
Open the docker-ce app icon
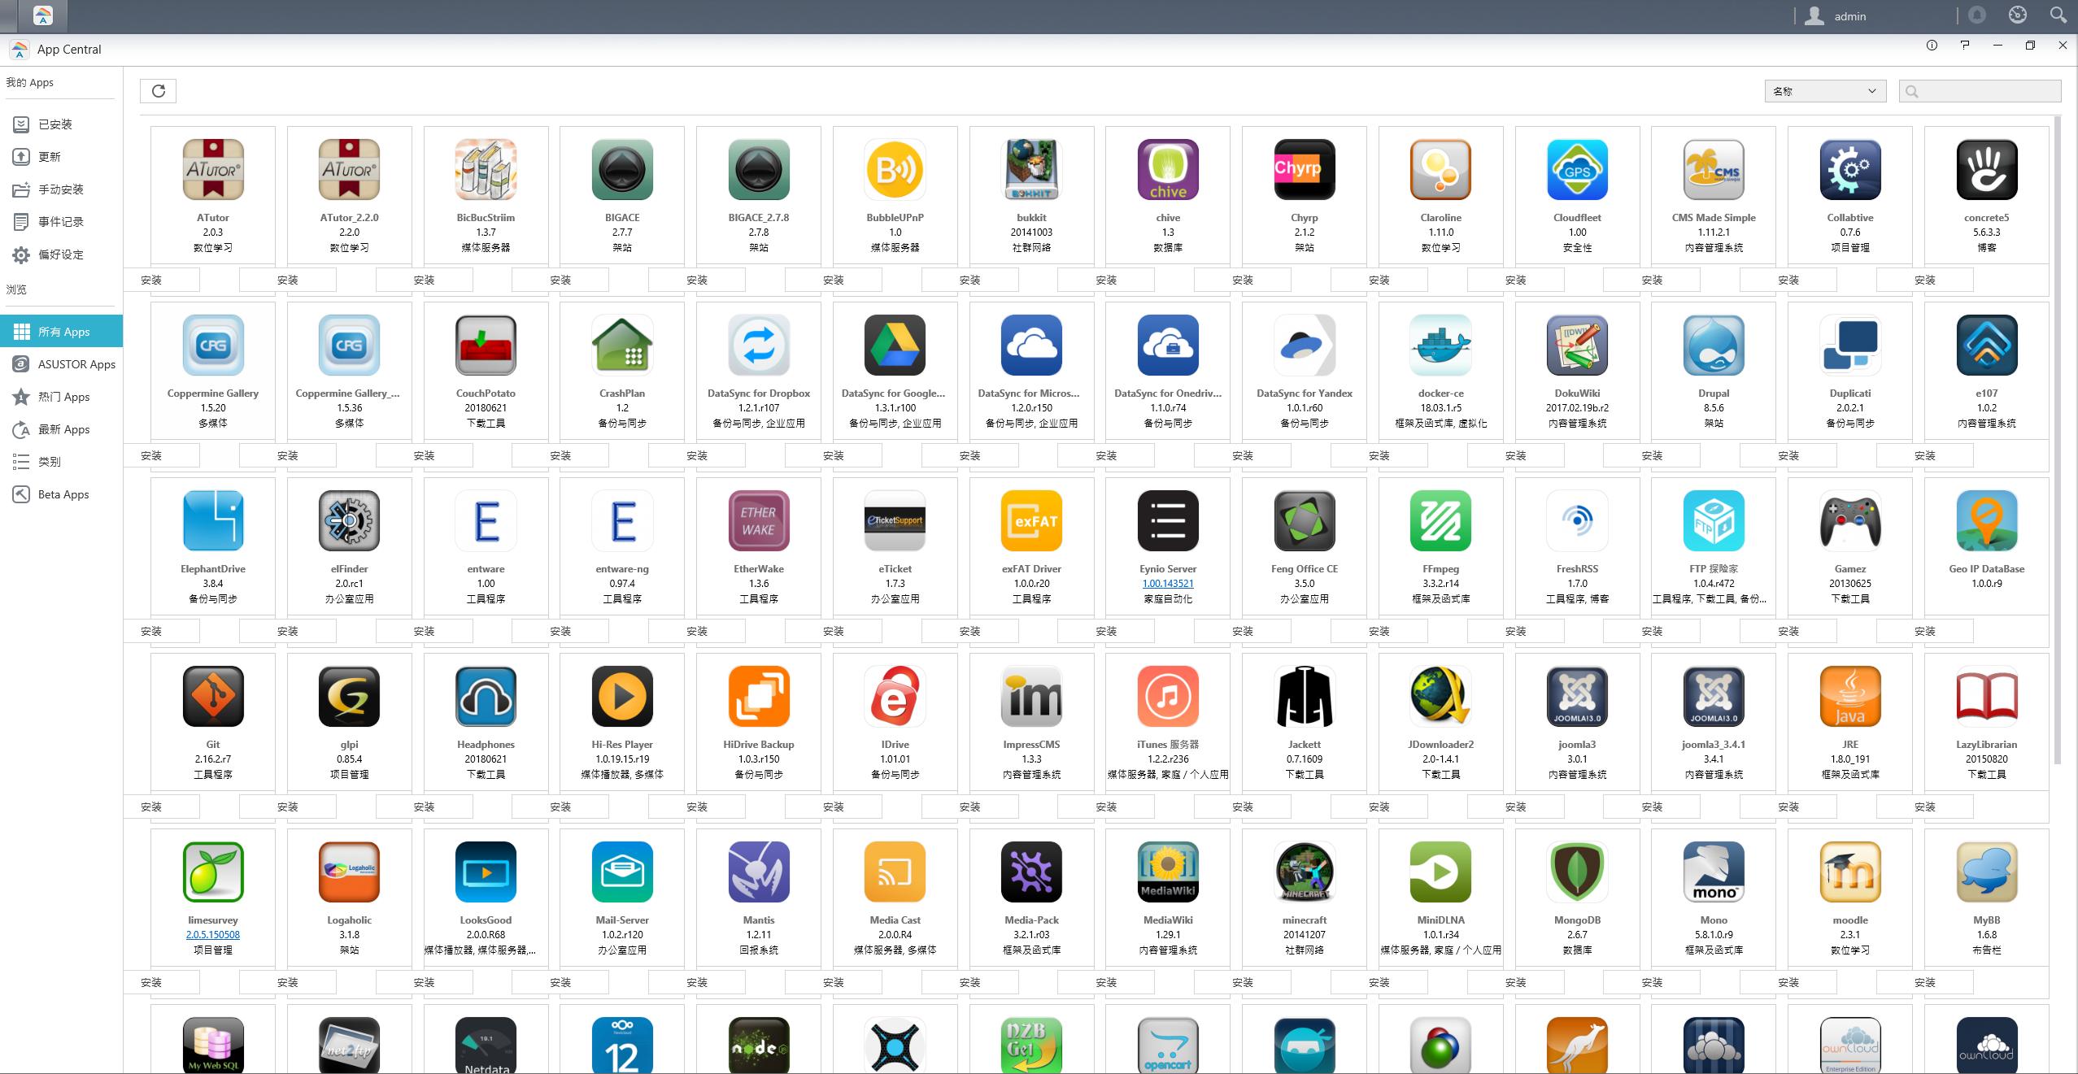tap(1440, 346)
